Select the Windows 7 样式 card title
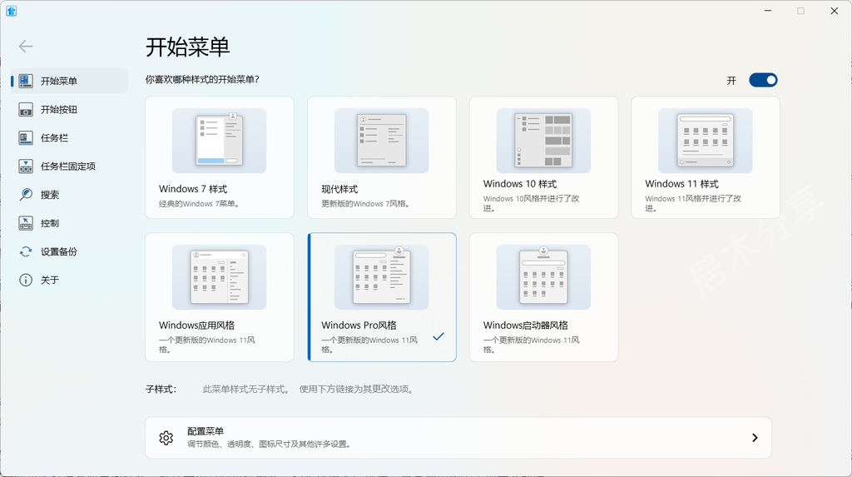Screen dimensions: 852x477 click(x=193, y=189)
